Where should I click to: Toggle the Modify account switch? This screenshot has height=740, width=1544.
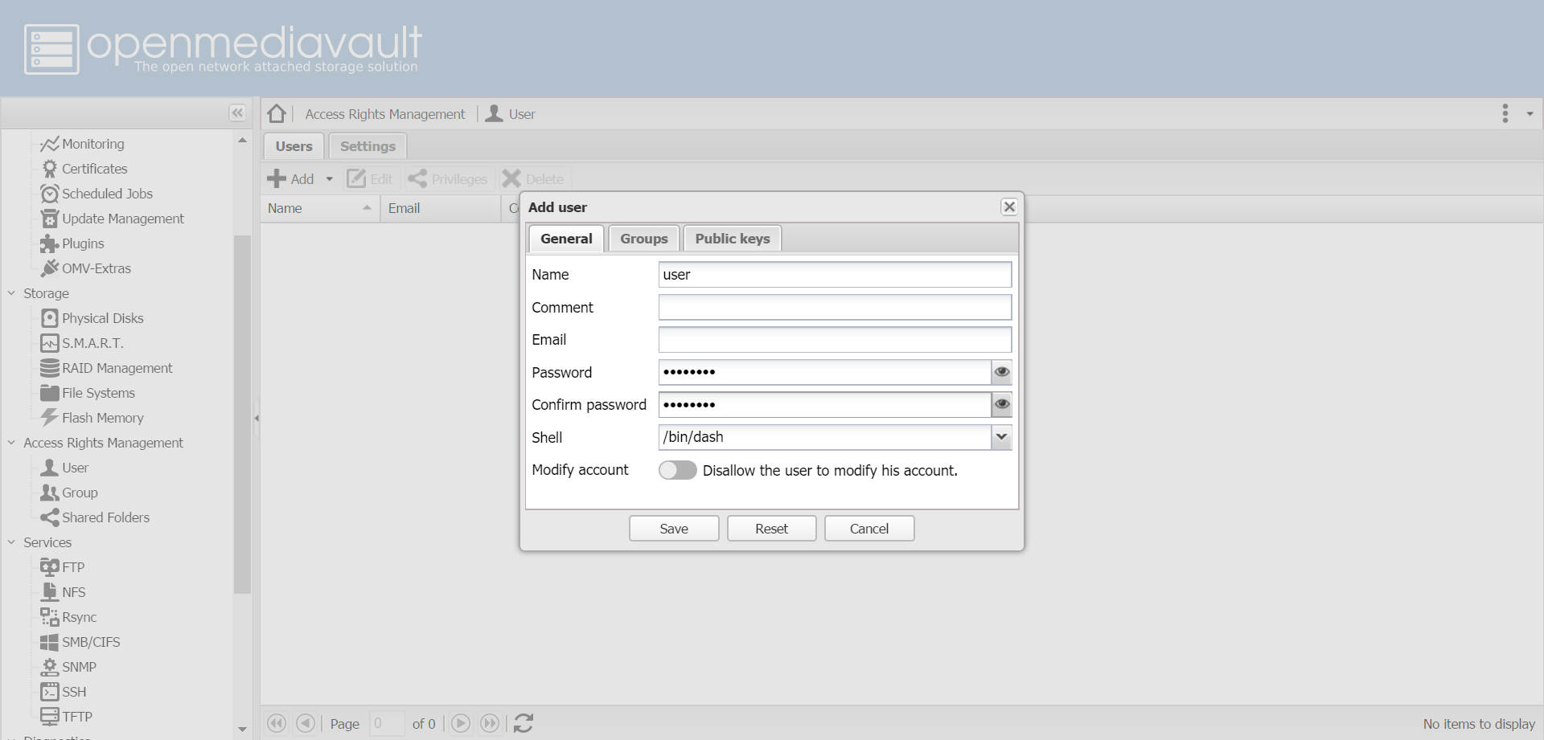677,470
